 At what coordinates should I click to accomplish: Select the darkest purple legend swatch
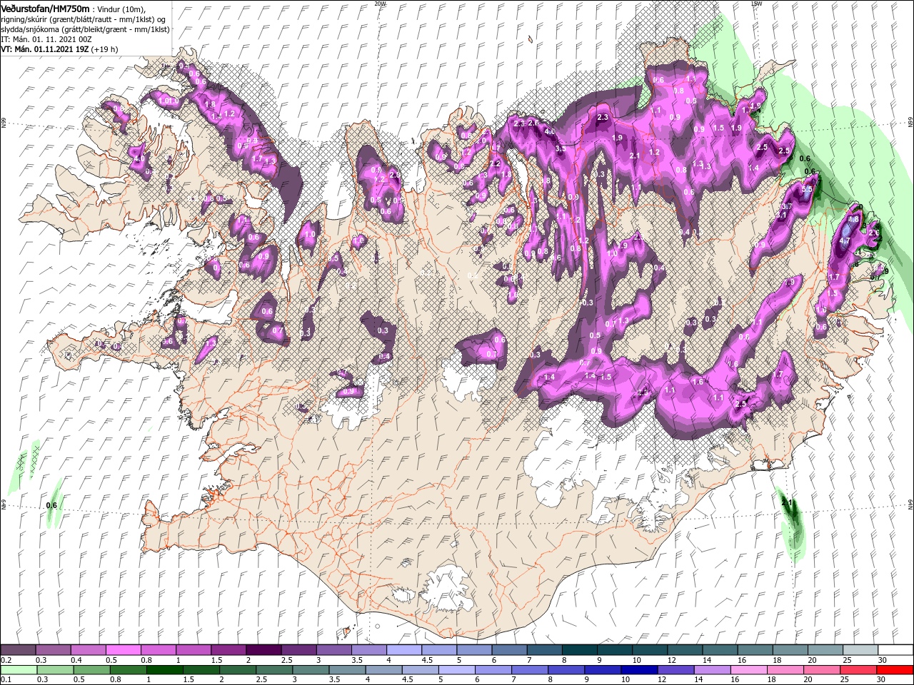(263, 650)
